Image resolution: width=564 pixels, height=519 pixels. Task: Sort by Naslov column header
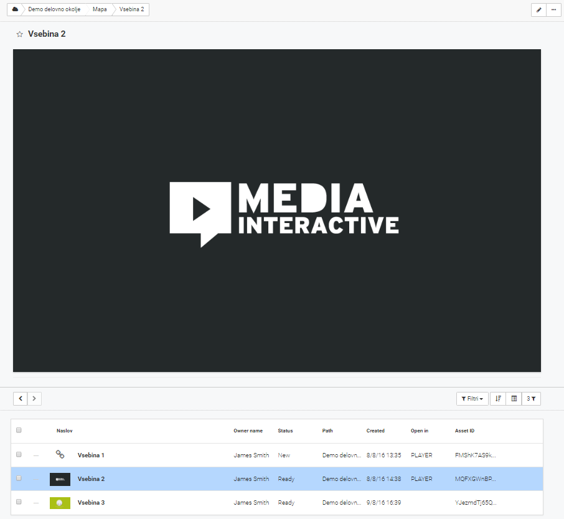pyautogui.click(x=64, y=431)
